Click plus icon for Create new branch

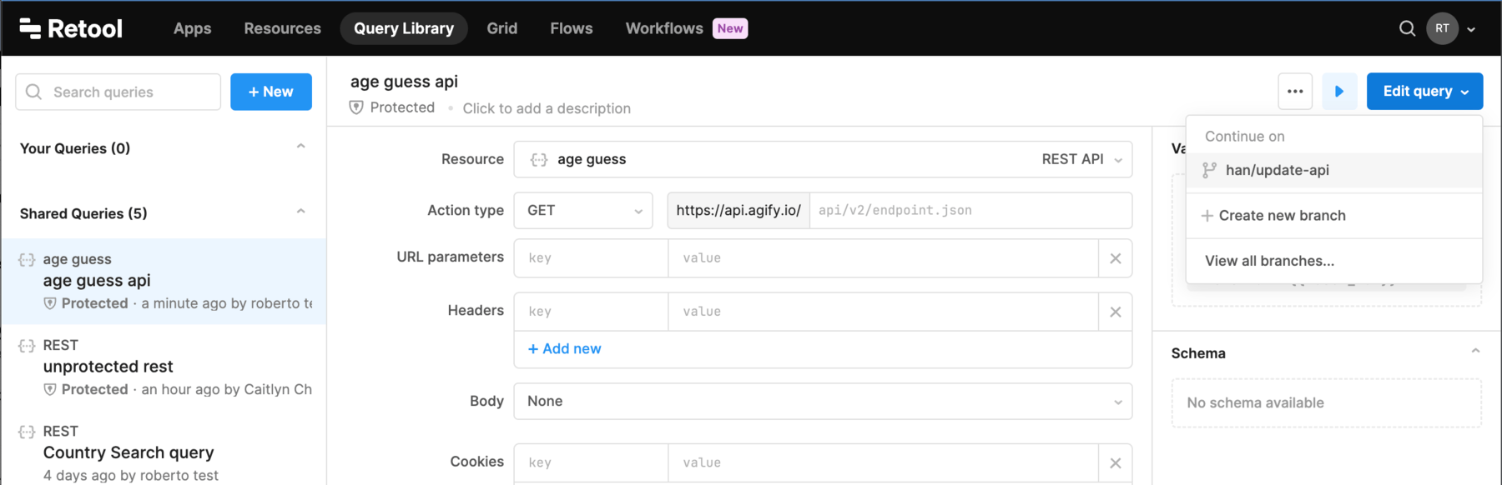(1207, 216)
